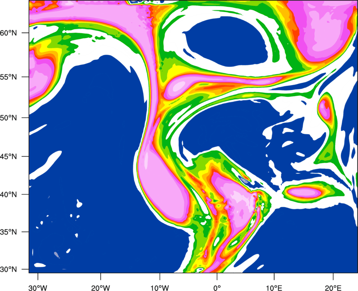Click the 20°E longitude label
This screenshot has width=358, height=291.
pyautogui.click(x=333, y=287)
